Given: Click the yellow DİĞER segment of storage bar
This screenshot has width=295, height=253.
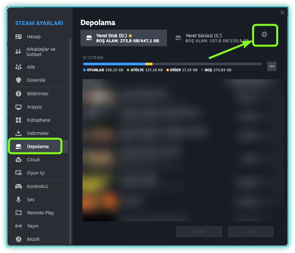Looking at the screenshot, I should (149, 64).
